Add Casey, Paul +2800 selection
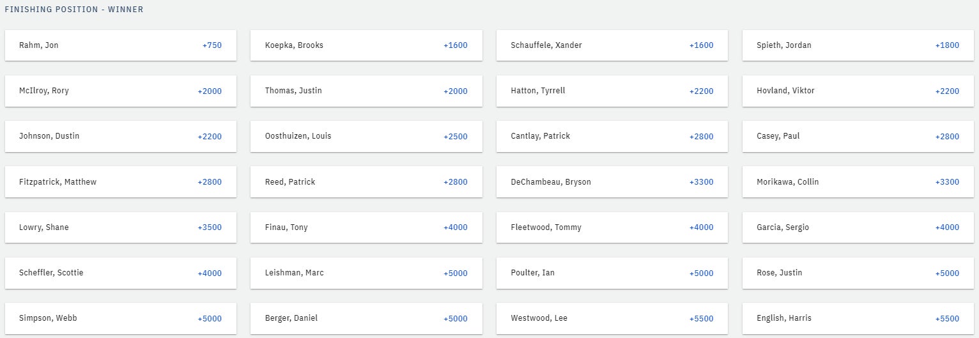 pyautogui.click(x=858, y=136)
